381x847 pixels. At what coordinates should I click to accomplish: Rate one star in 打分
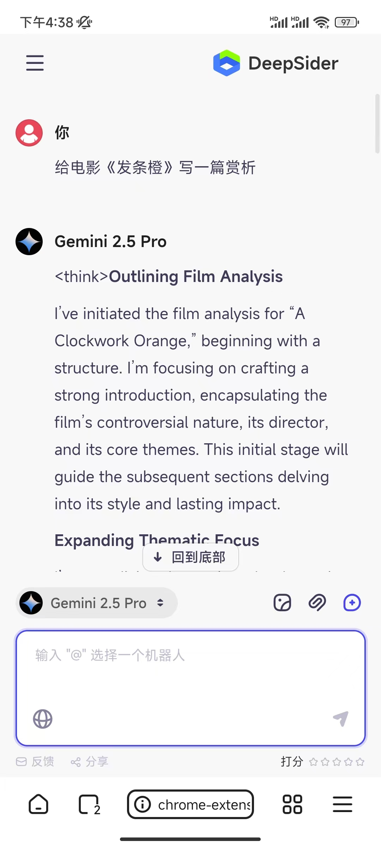313,762
